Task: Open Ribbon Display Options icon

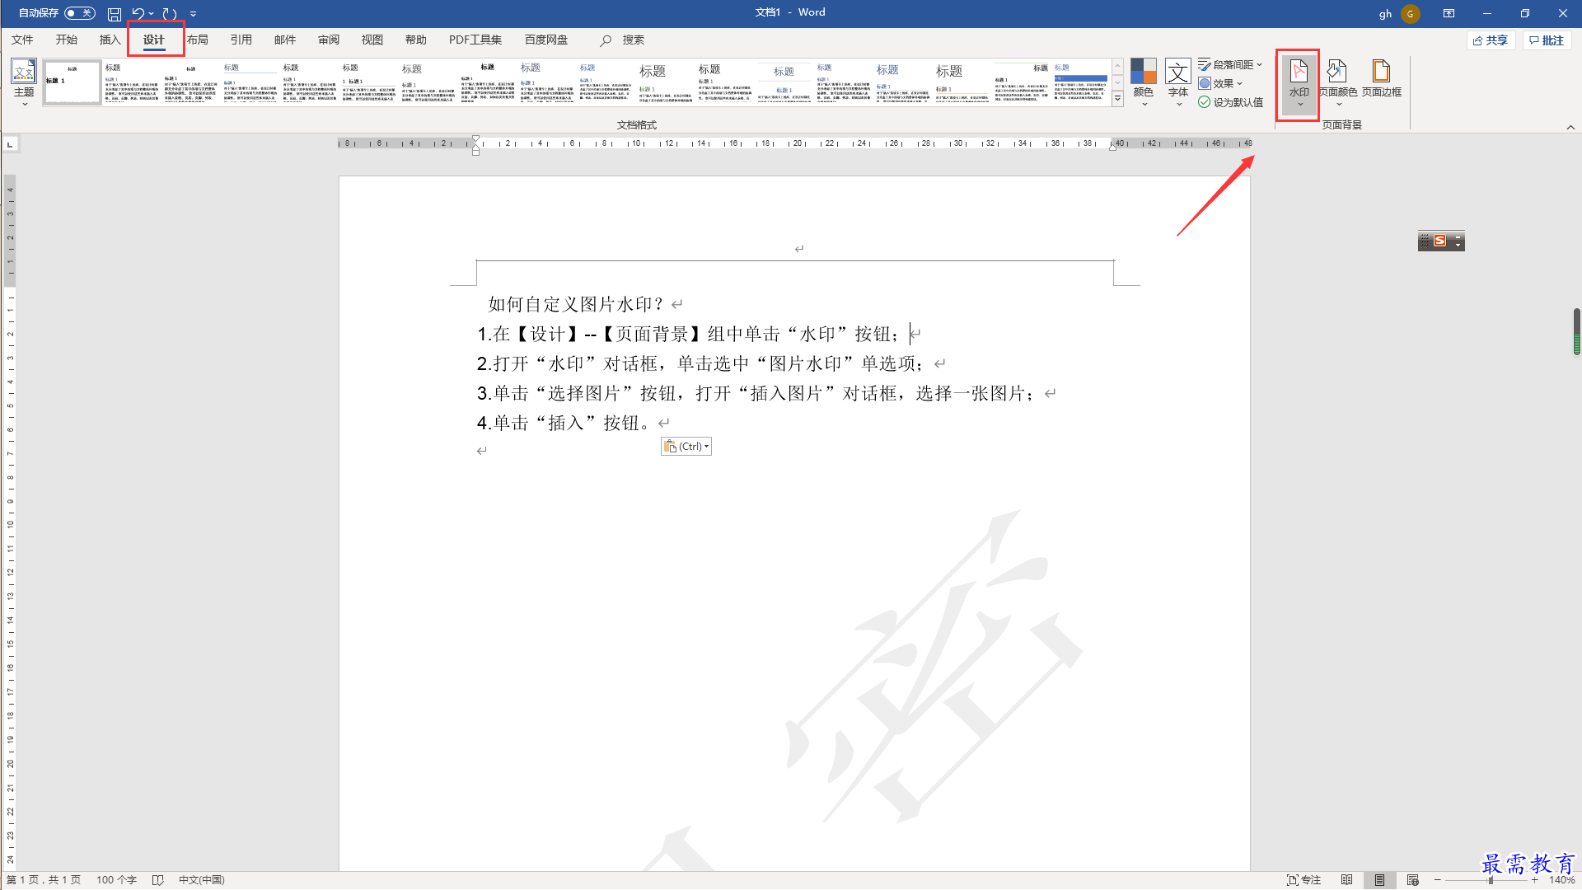Action: [1449, 13]
